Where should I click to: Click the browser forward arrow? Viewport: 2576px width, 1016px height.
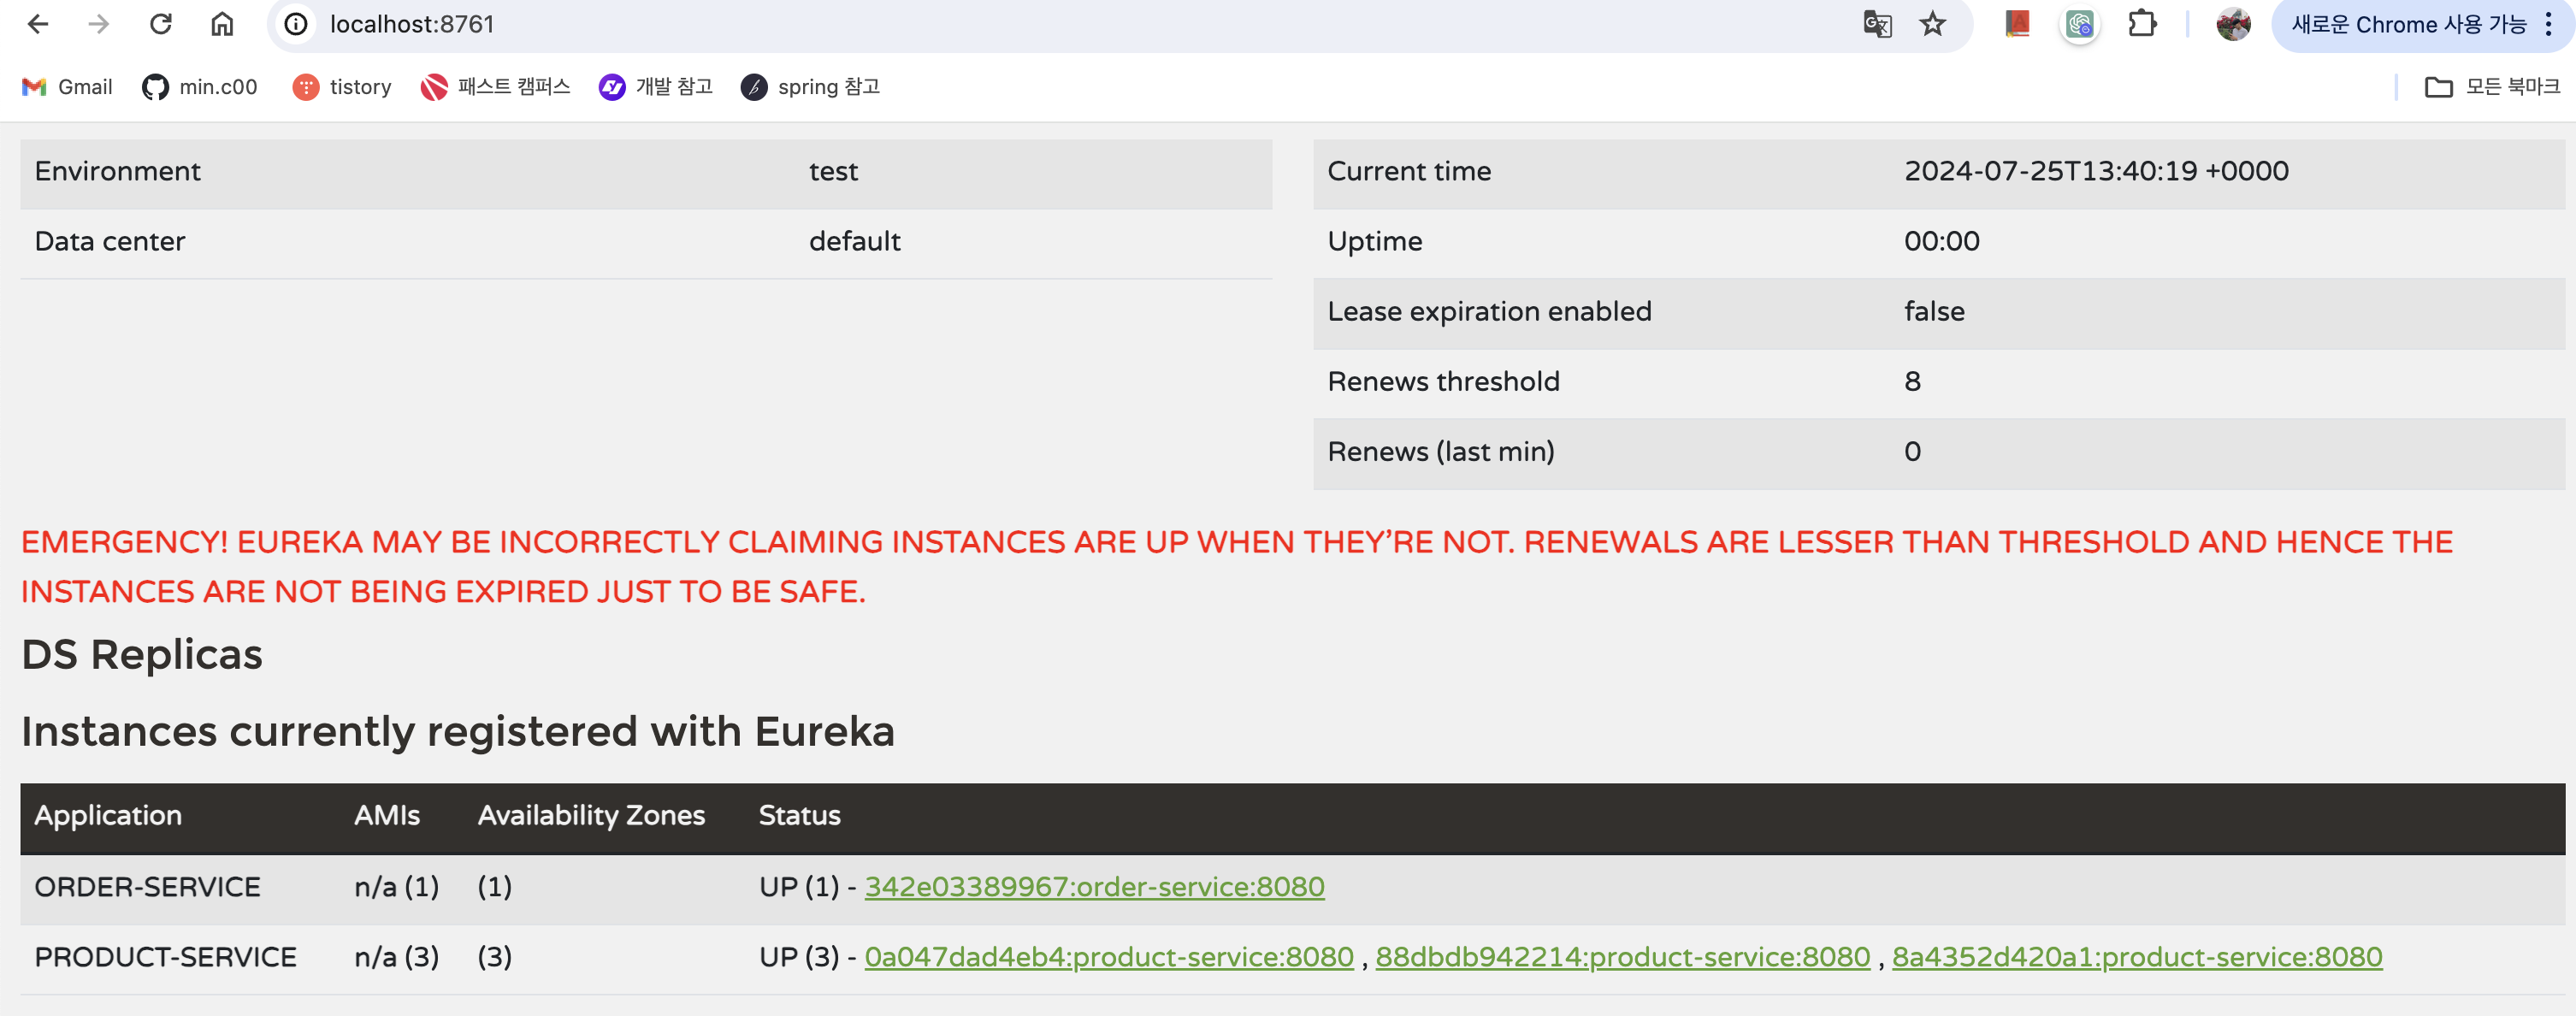pyautogui.click(x=98, y=24)
